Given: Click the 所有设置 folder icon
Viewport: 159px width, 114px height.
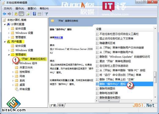Looking at the screenshot, I should 17,89.
